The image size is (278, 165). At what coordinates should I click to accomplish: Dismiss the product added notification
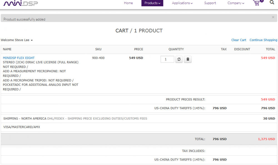273,17
